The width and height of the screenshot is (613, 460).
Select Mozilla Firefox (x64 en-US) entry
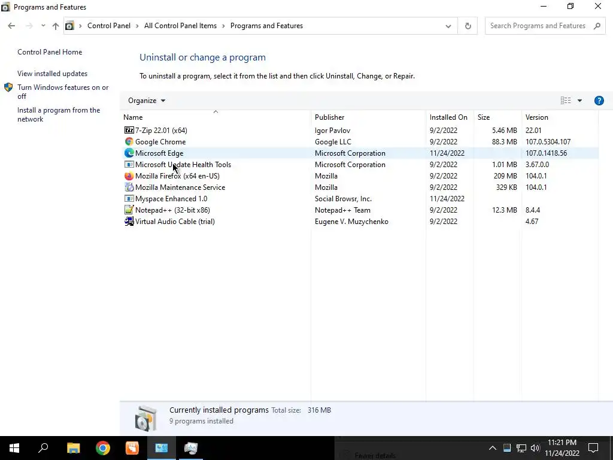pos(177,175)
